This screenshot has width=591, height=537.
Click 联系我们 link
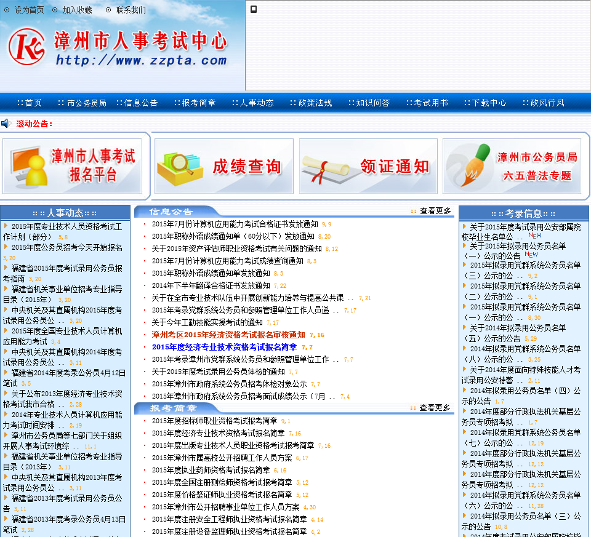[131, 10]
